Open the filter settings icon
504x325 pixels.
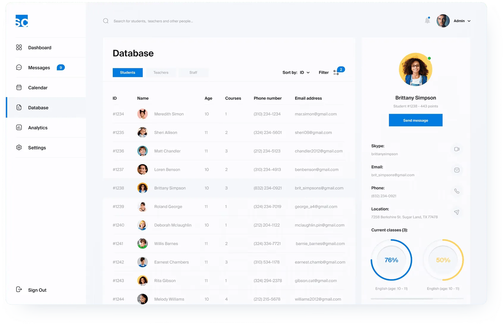click(x=336, y=72)
